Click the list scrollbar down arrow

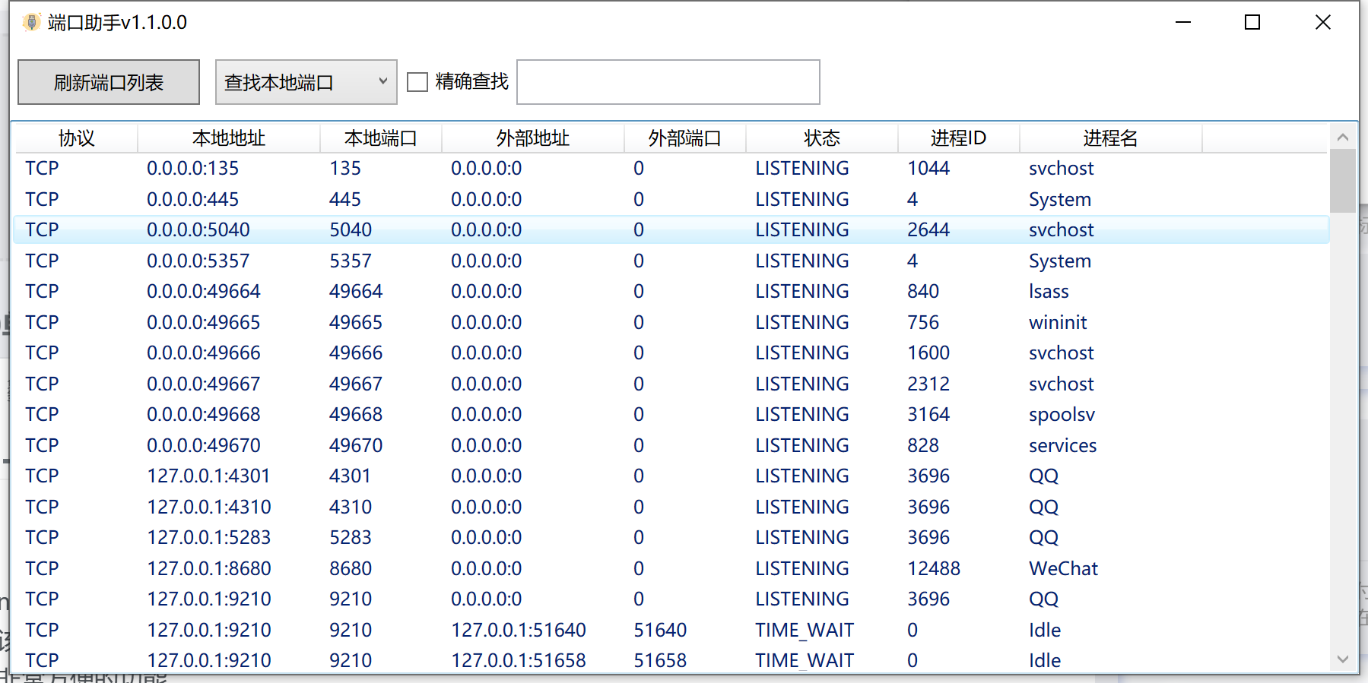click(1342, 659)
